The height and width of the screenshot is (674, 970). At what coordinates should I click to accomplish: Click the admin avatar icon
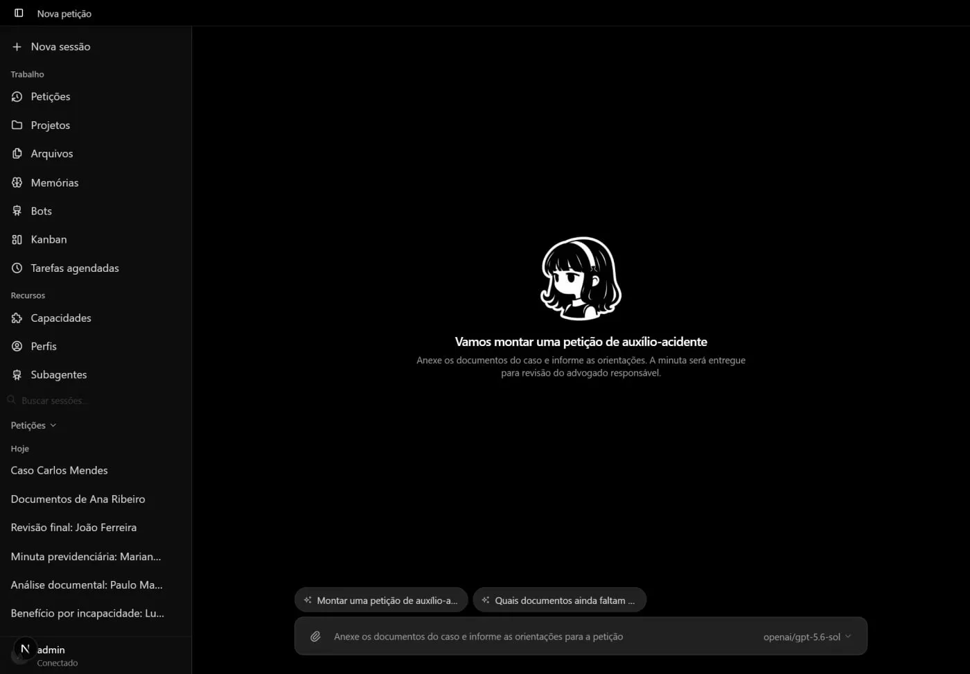(x=24, y=649)
